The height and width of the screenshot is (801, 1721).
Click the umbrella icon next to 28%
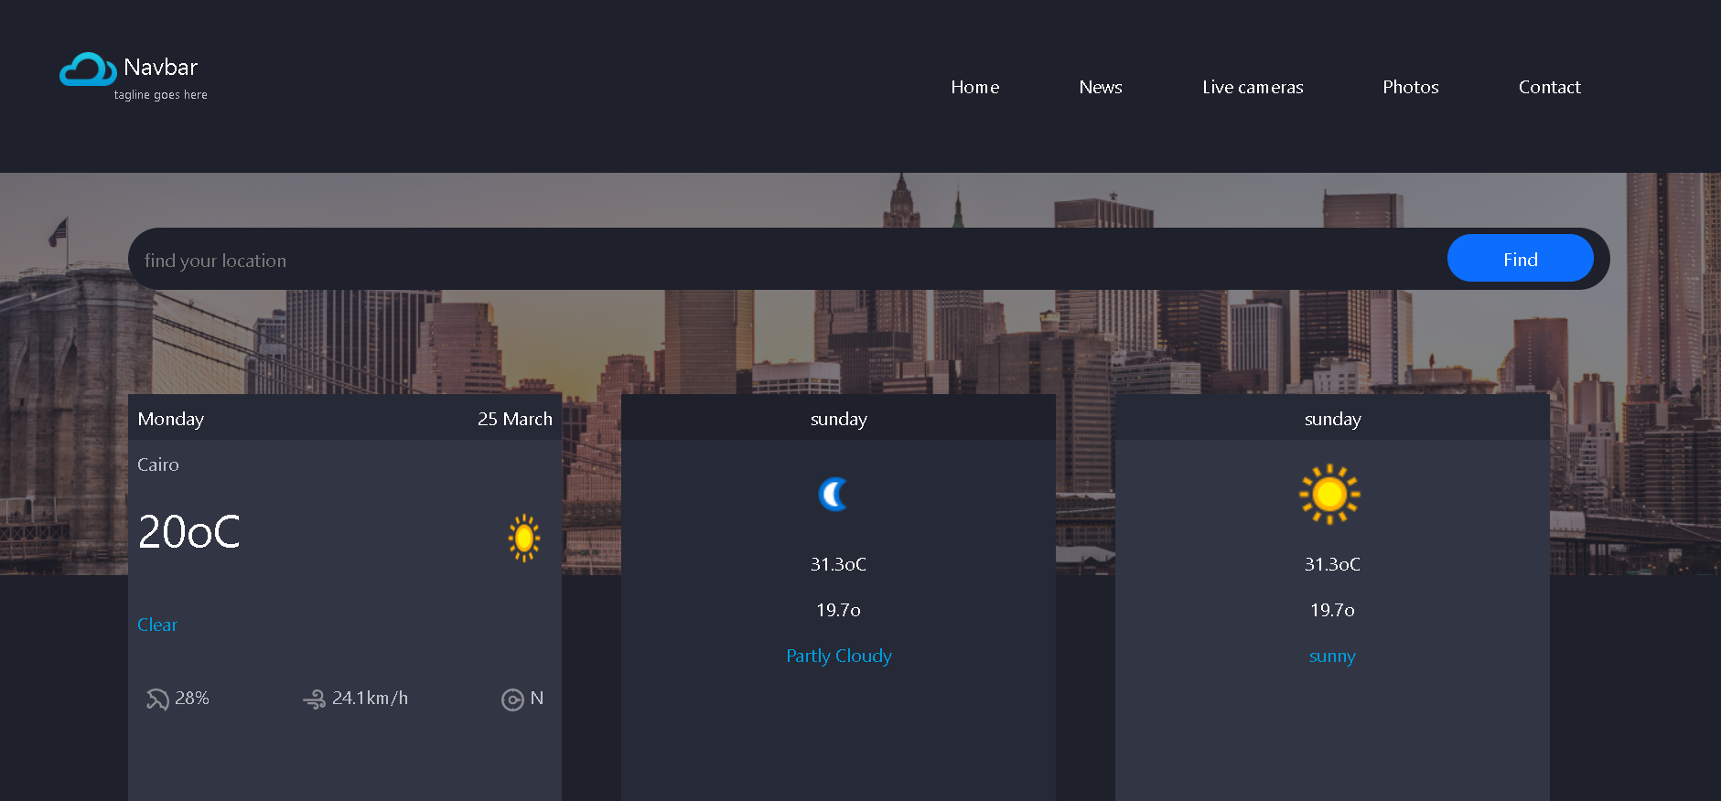pyautogui.click(x=157, y=700)
